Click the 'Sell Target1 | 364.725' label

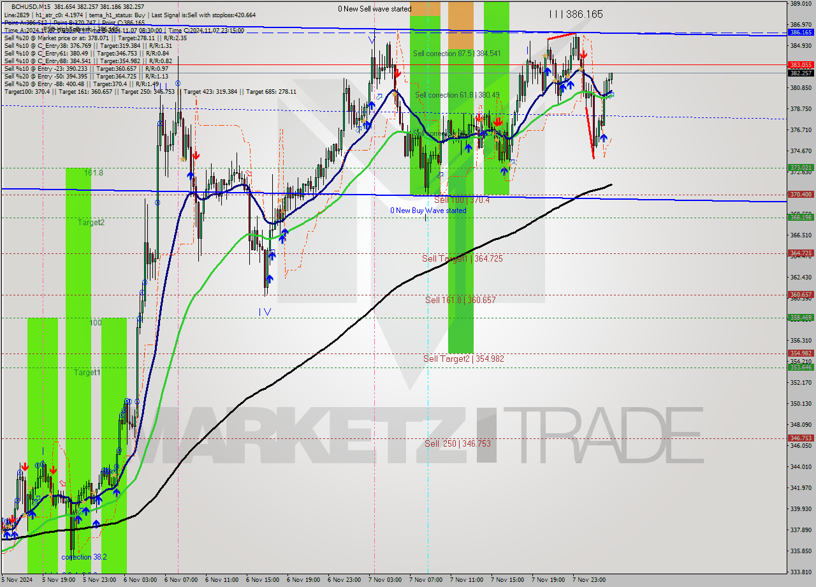pos(462,258)
